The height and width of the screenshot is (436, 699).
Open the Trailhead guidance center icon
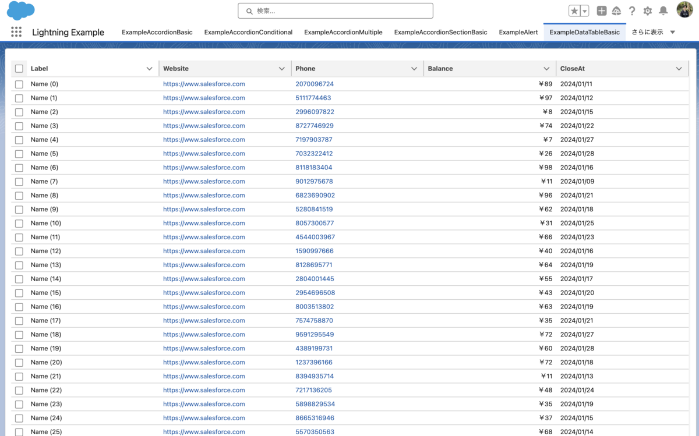pyautogui.click(x=617, y=10)
